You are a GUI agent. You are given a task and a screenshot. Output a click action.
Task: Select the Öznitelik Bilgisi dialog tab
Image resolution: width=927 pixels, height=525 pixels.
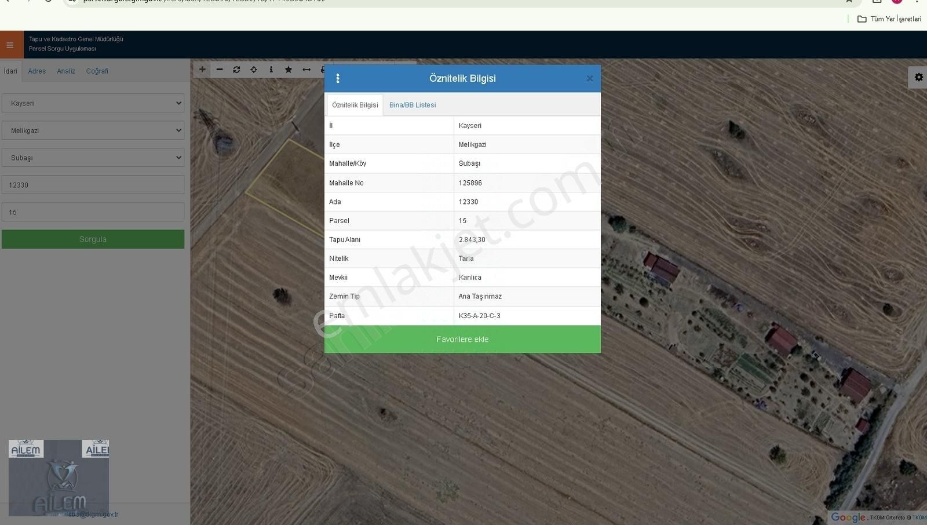(x=355, y=105)
